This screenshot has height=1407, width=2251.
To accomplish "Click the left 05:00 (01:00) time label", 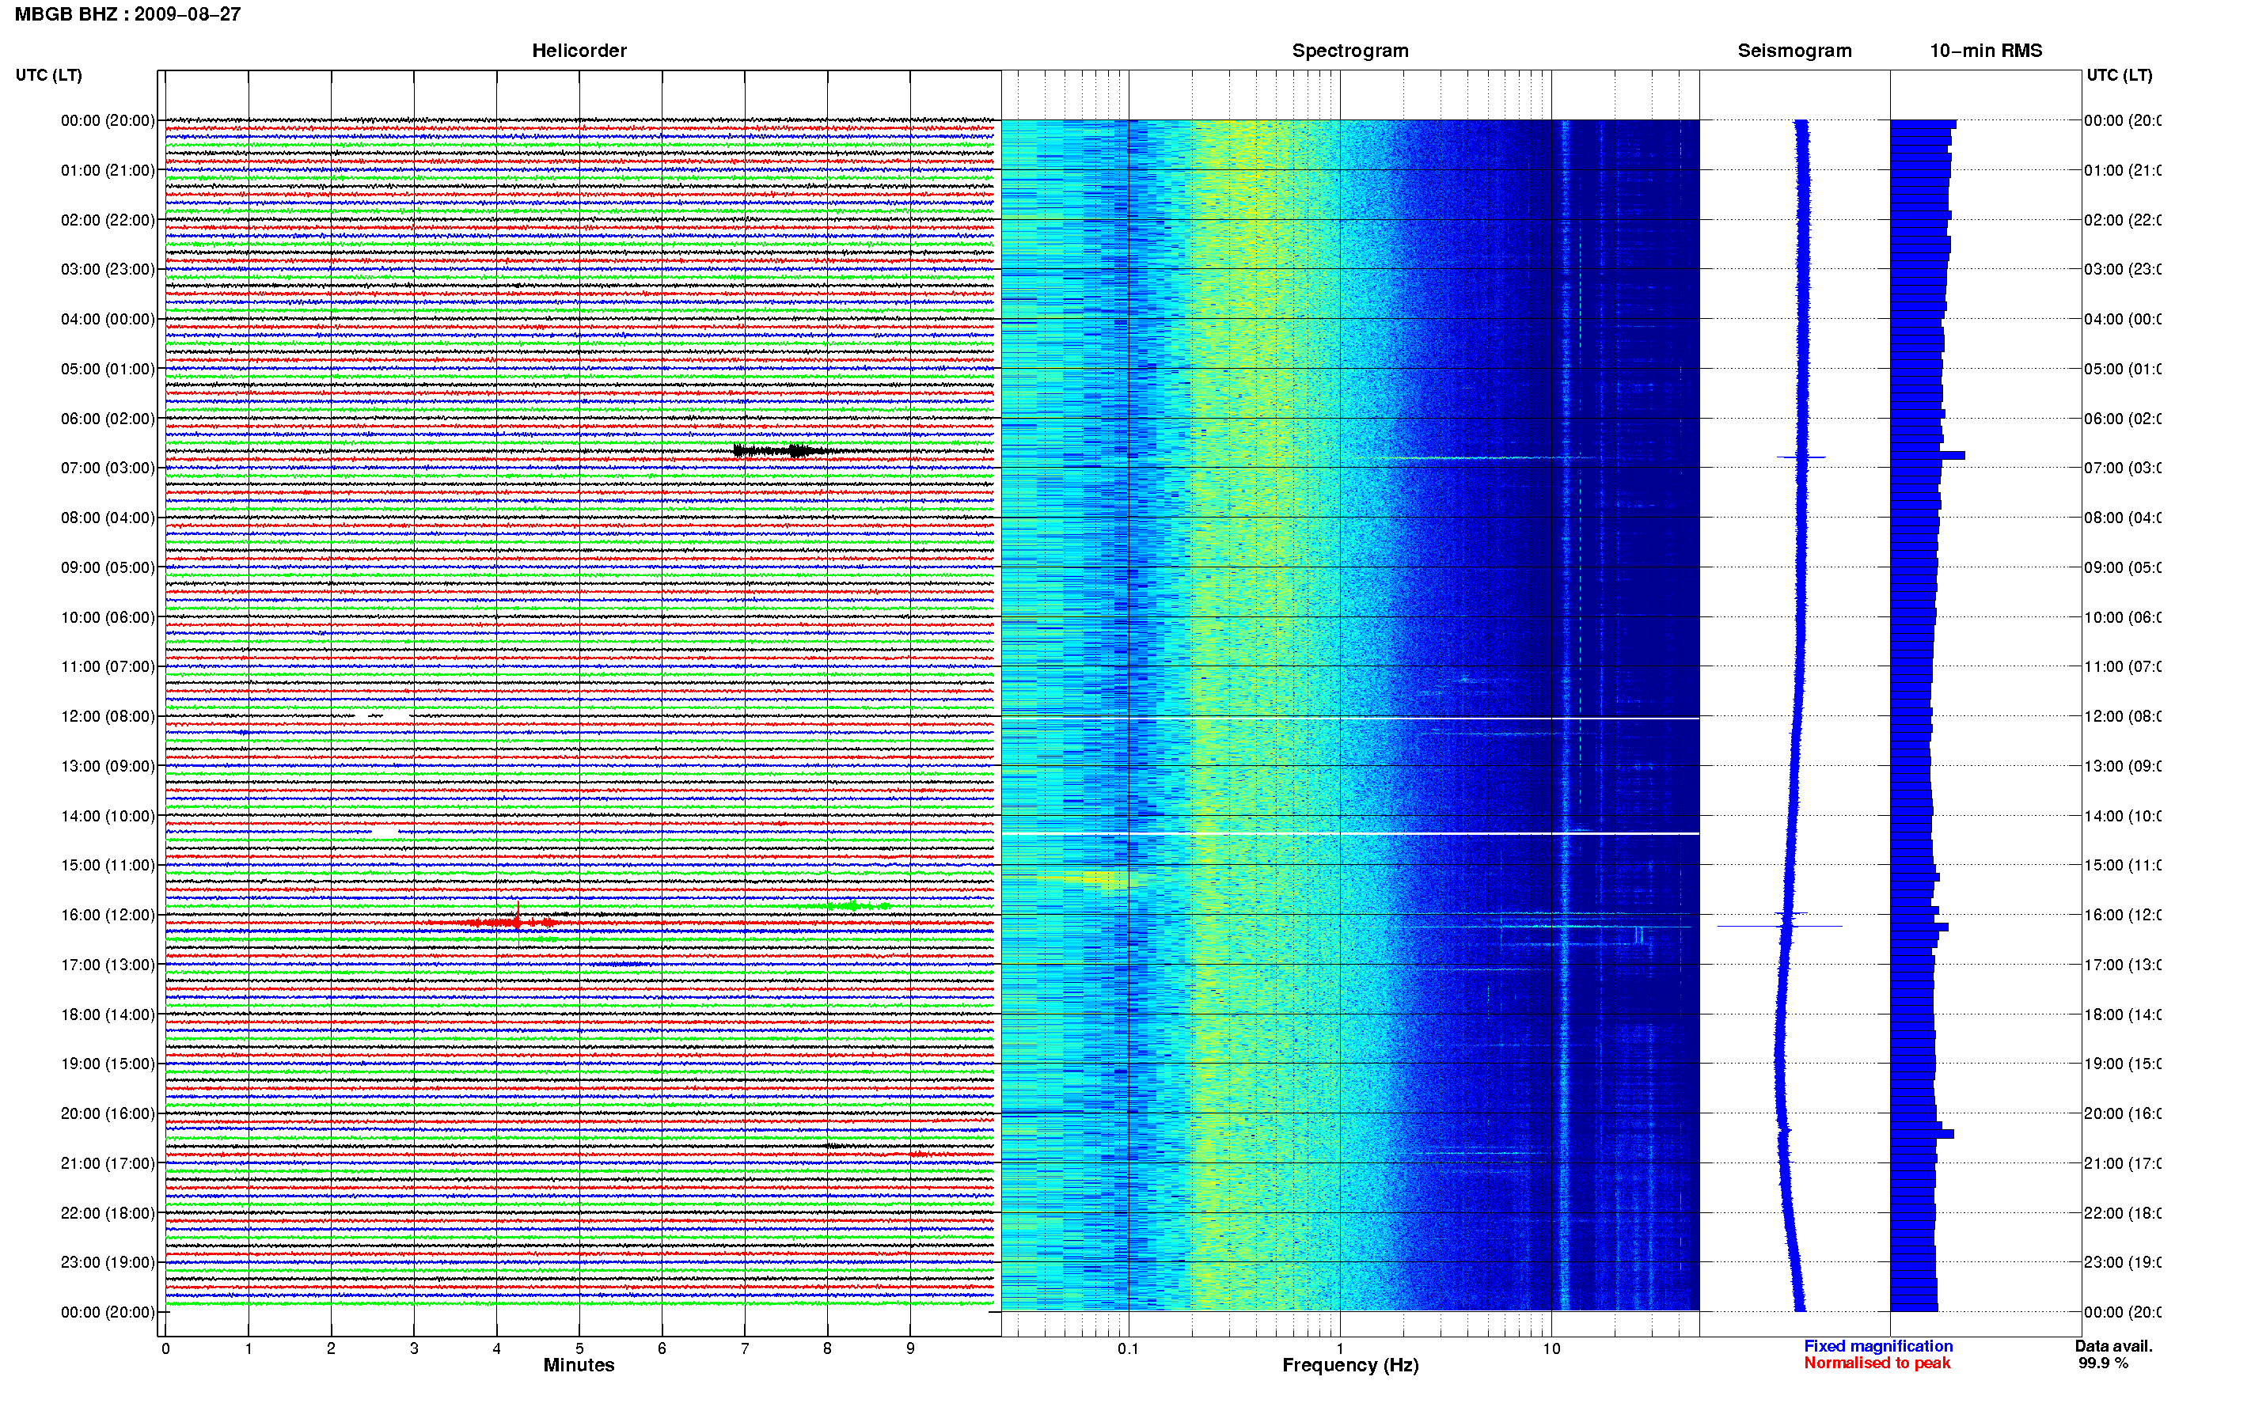I will (108, 369).
